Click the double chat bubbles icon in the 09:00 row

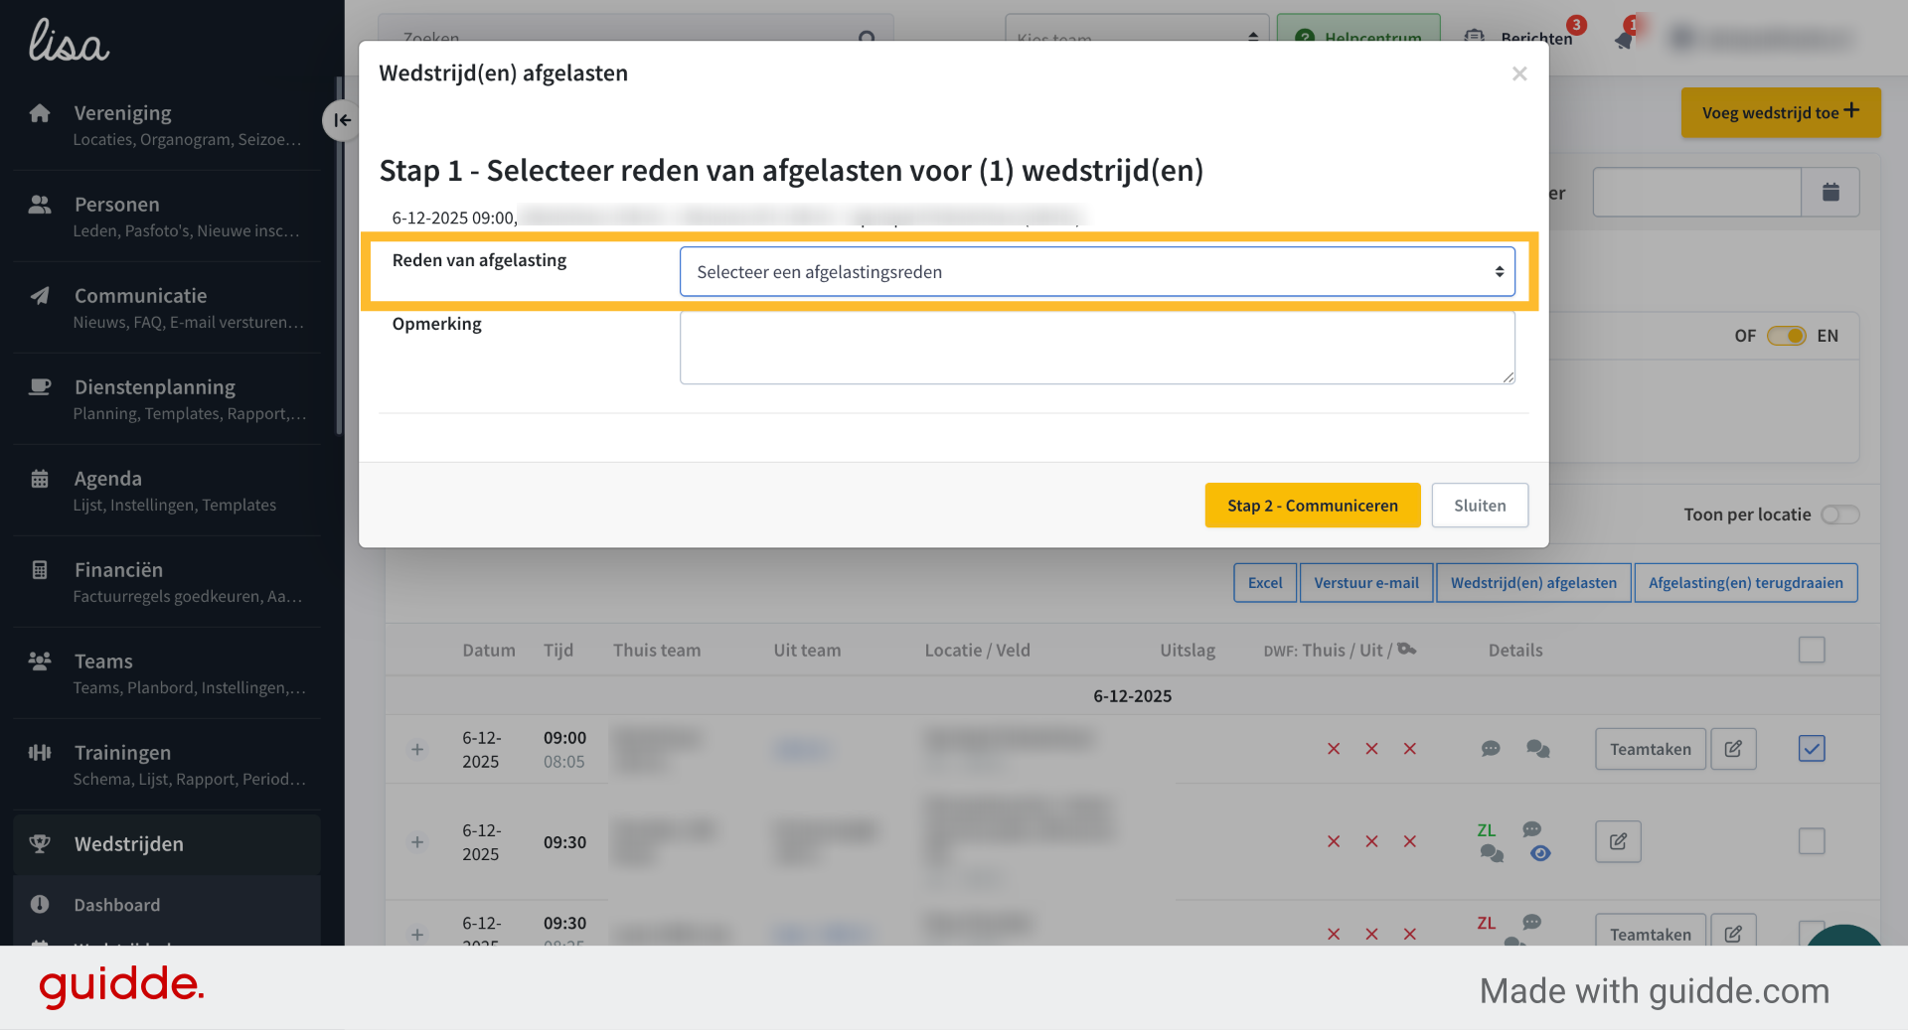(1538, 749)
